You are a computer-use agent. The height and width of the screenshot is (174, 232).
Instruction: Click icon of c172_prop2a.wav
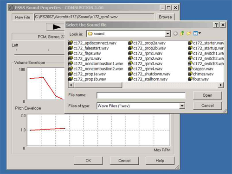click(130, 43)
